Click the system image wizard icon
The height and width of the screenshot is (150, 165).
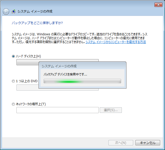[13, 12]
